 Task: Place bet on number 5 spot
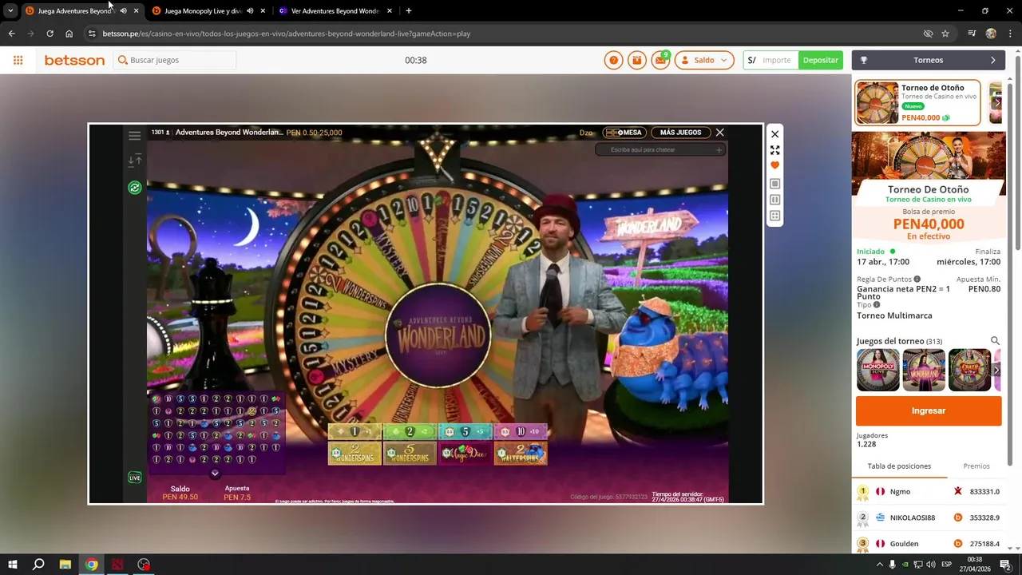(x=465, y=431)
